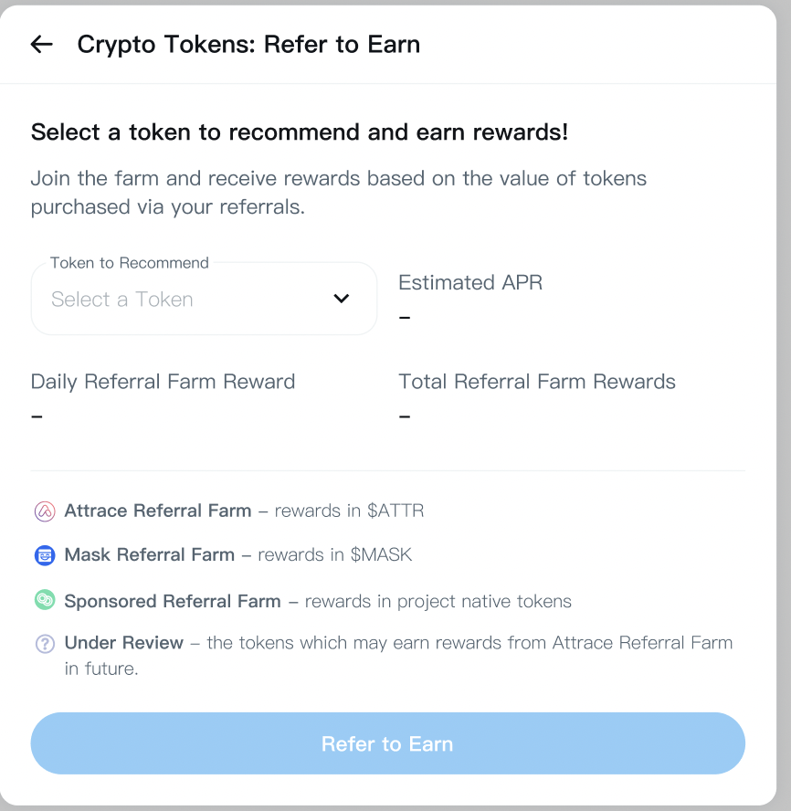
Task: Expand the token list via chevron arrow
Action: pos(342,299)
